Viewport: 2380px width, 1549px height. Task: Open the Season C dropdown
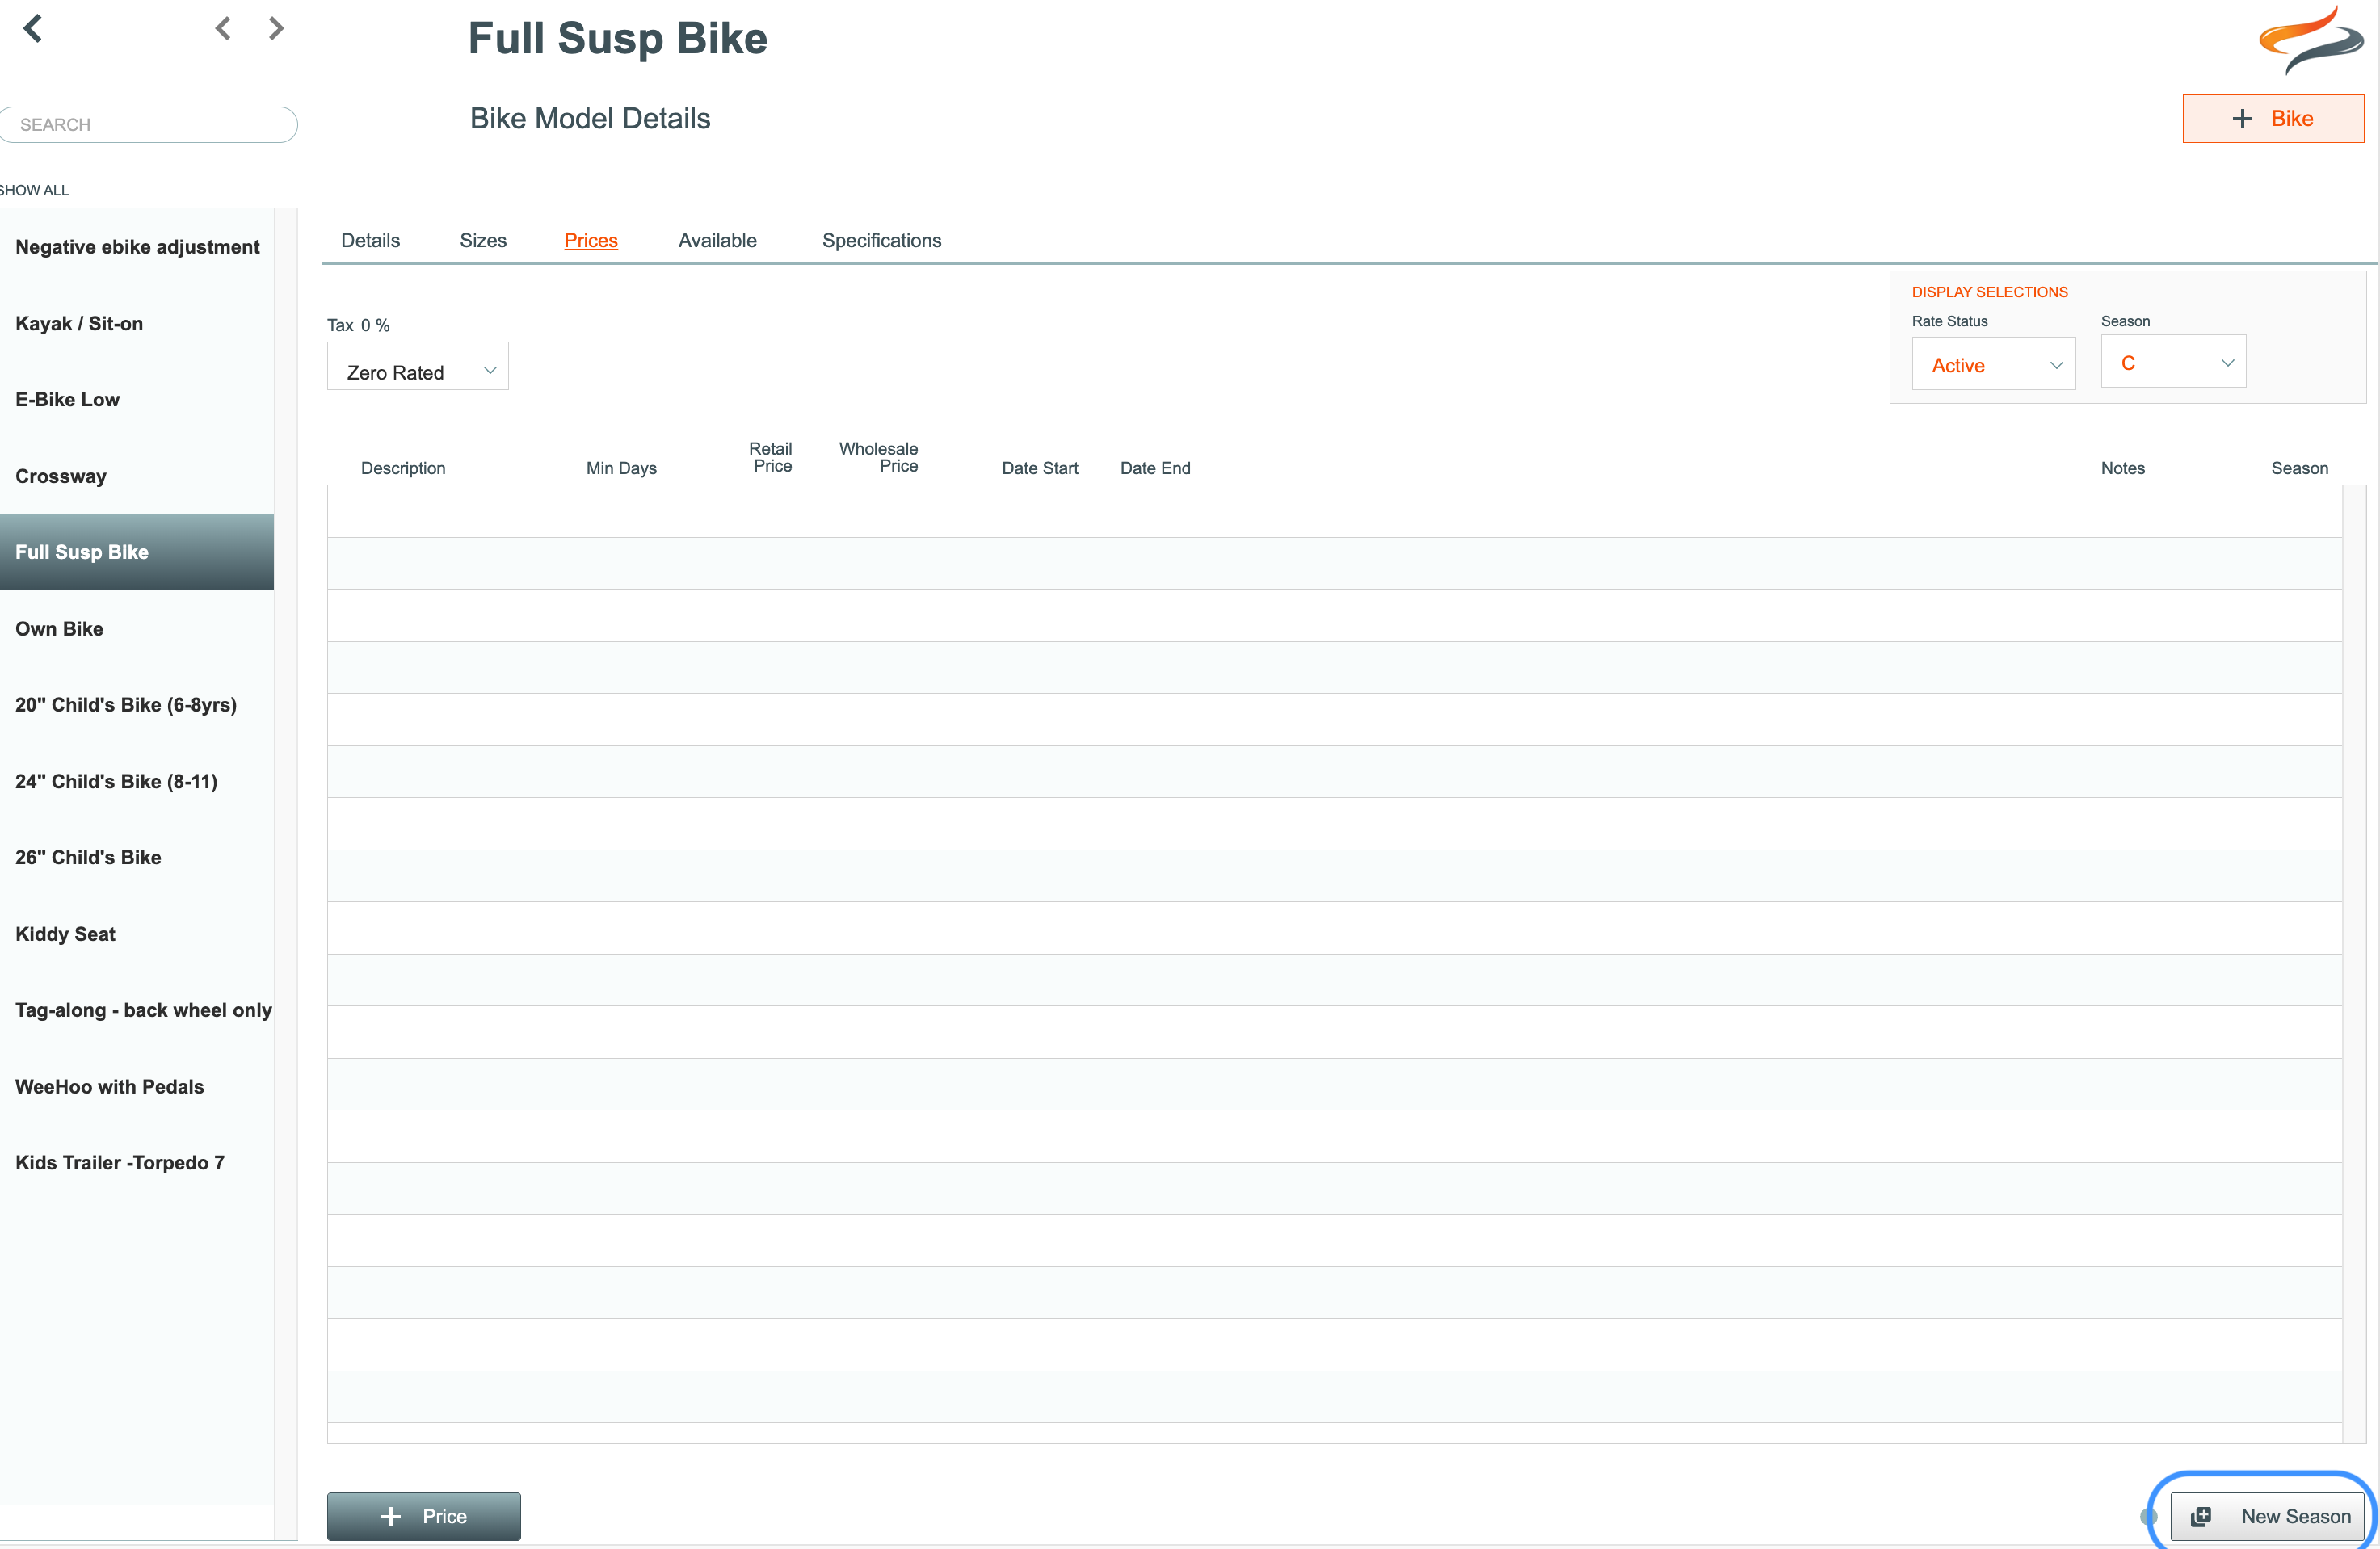click(2173, 362)
